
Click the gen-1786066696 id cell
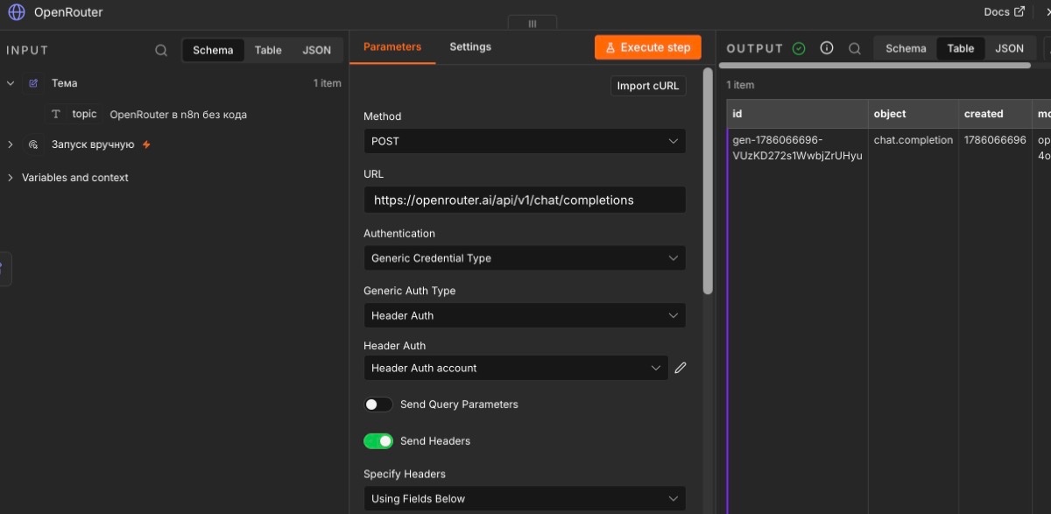click(x=797, y=147)
